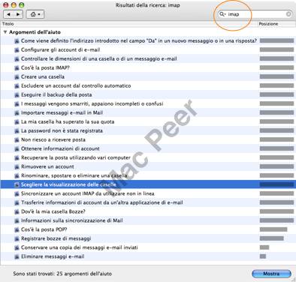Sort by the Posizione column header
This screenshot has width=296, height=282.
[277, 24]
